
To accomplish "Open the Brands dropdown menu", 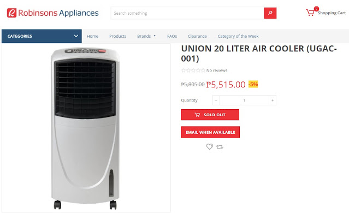I will (146, 36).
